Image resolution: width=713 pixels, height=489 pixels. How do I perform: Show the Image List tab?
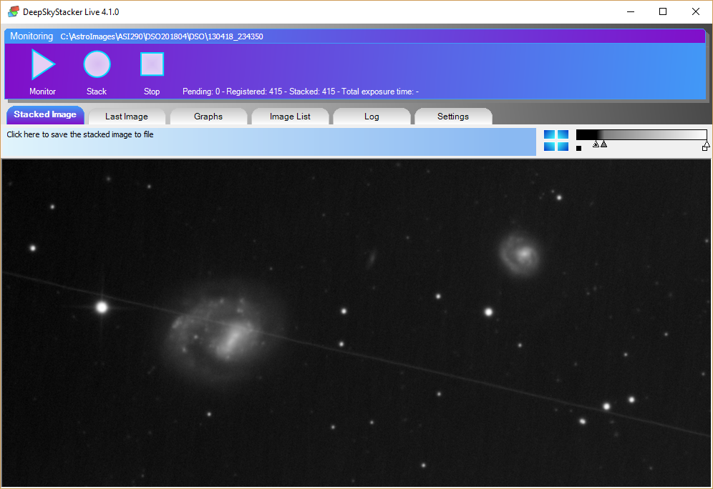[x=290, y=117]
